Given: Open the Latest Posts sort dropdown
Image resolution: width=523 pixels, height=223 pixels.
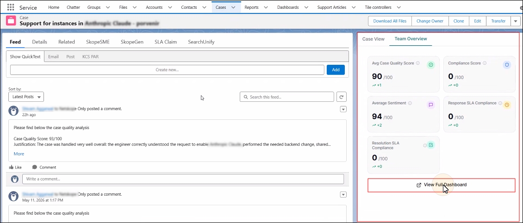Looking at the screenshot, I should point(26,97).
